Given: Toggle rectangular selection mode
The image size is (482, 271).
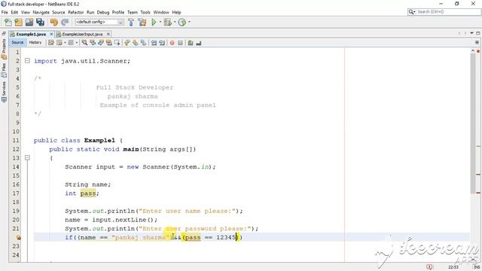Looking at the screenshot, I should click(x=117, y=43).
